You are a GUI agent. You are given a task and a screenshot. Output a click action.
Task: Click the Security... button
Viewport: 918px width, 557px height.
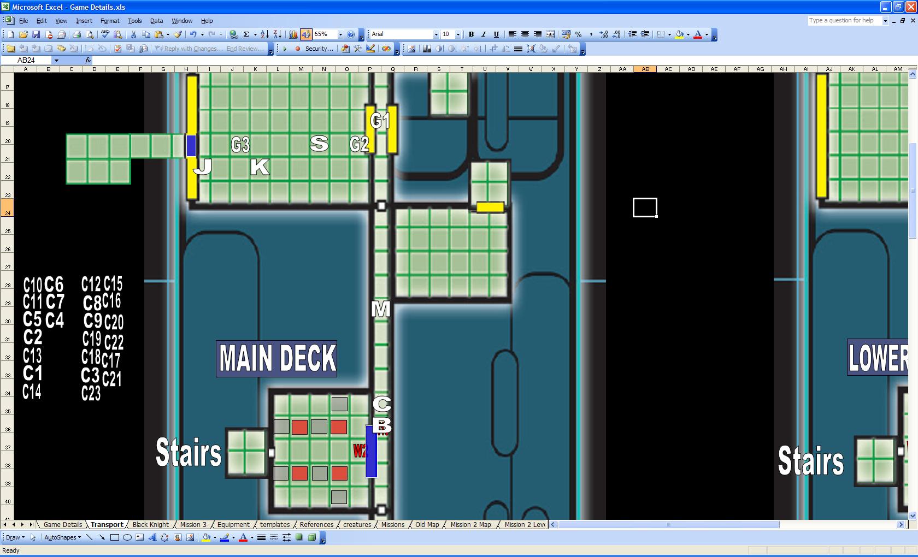click(319, 49)
